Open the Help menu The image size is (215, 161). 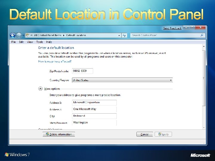pyautogui.click(x=49, y=42)
